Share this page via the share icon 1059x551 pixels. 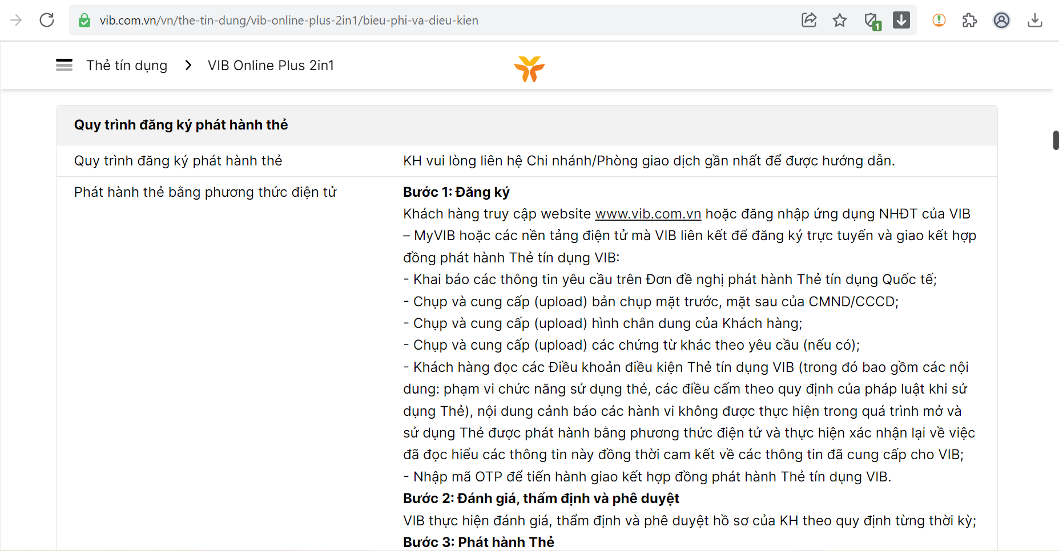(809, 21)
